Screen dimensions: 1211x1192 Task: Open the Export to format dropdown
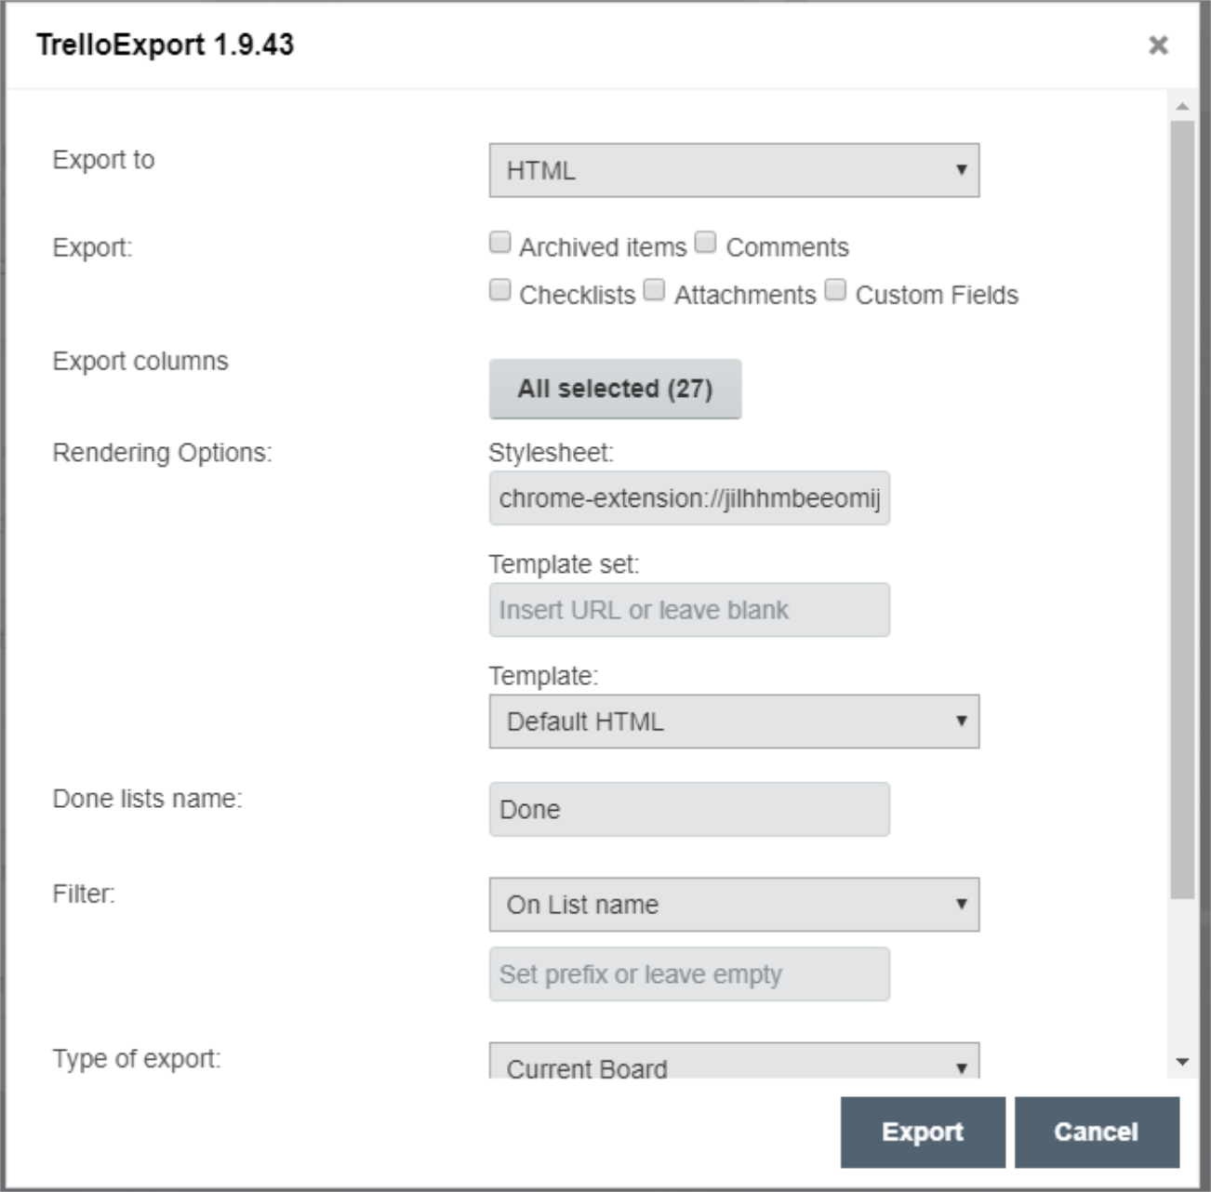pyautogui.click(x=733, y=169)
